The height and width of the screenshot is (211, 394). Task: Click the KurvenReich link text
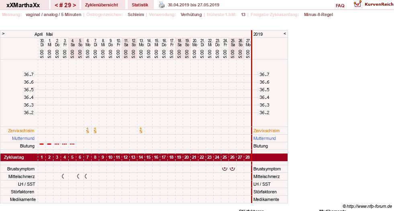379,4
